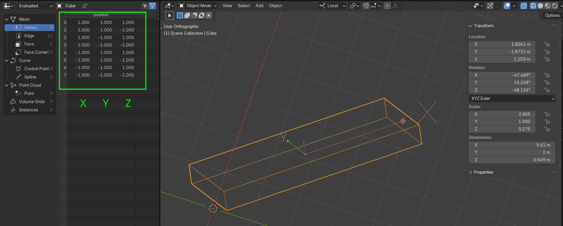
Task: Open the Evaluated dropdown
Action: point(35,6)
